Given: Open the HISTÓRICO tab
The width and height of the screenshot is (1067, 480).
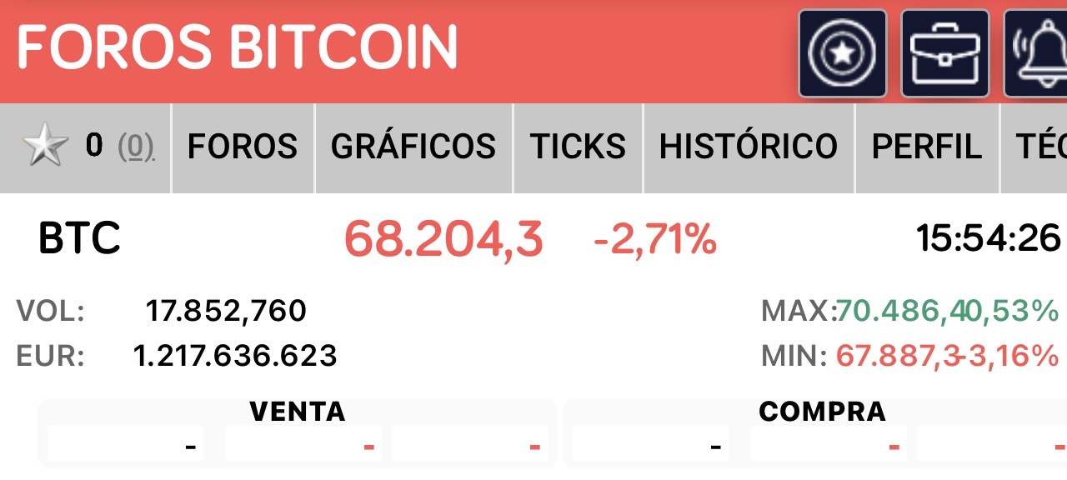Looking at the screenshot, I should 749,147.
